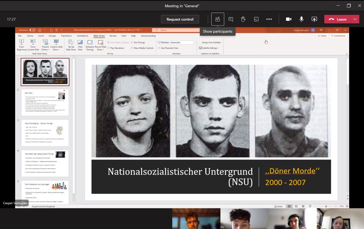The image size is (364, 229).
Task: Adjust the zoom slider handle in the status bar
Action: 326,206
